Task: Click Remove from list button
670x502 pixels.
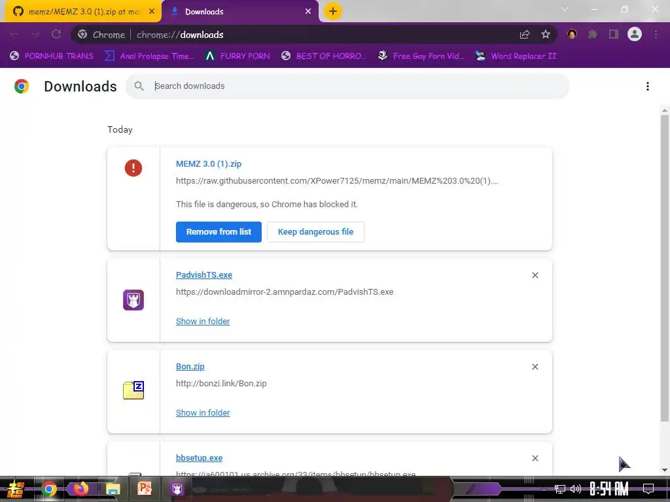Action: tap(219, 232)
